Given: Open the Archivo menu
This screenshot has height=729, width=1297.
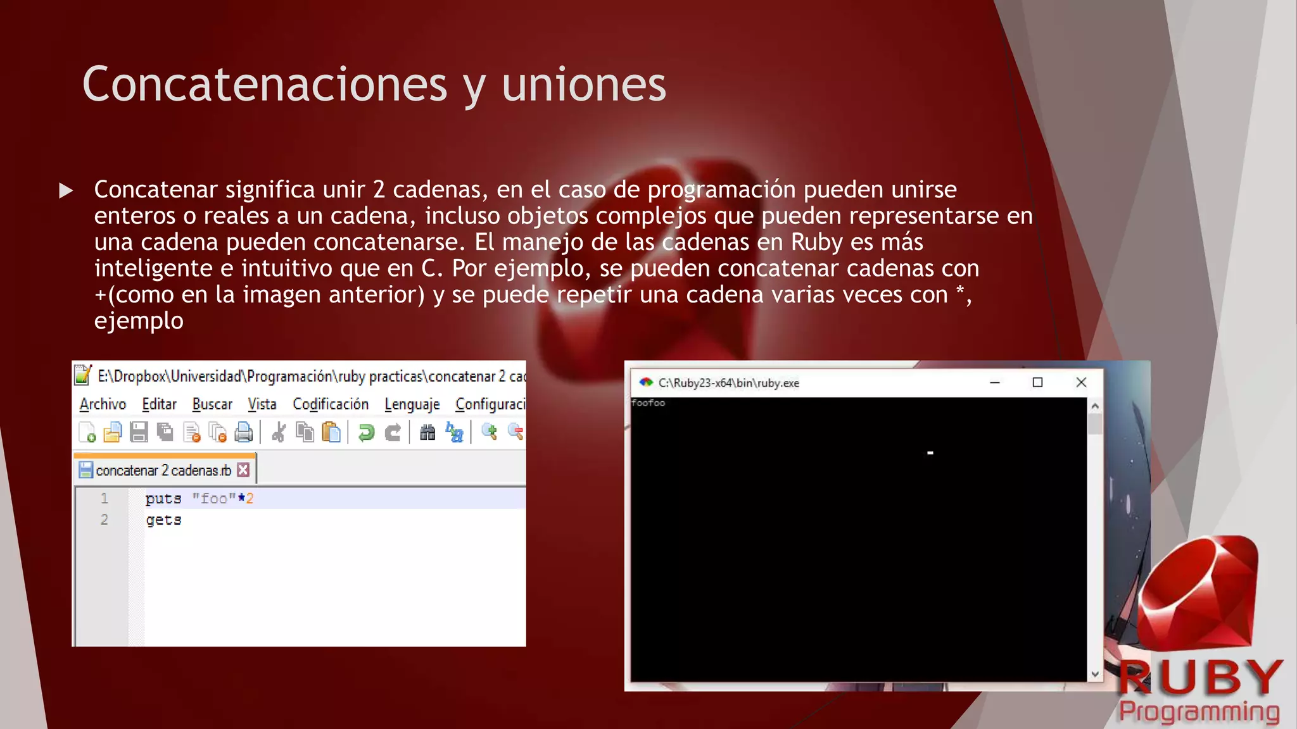Looking at the screenshot, I should coord(103,404).
